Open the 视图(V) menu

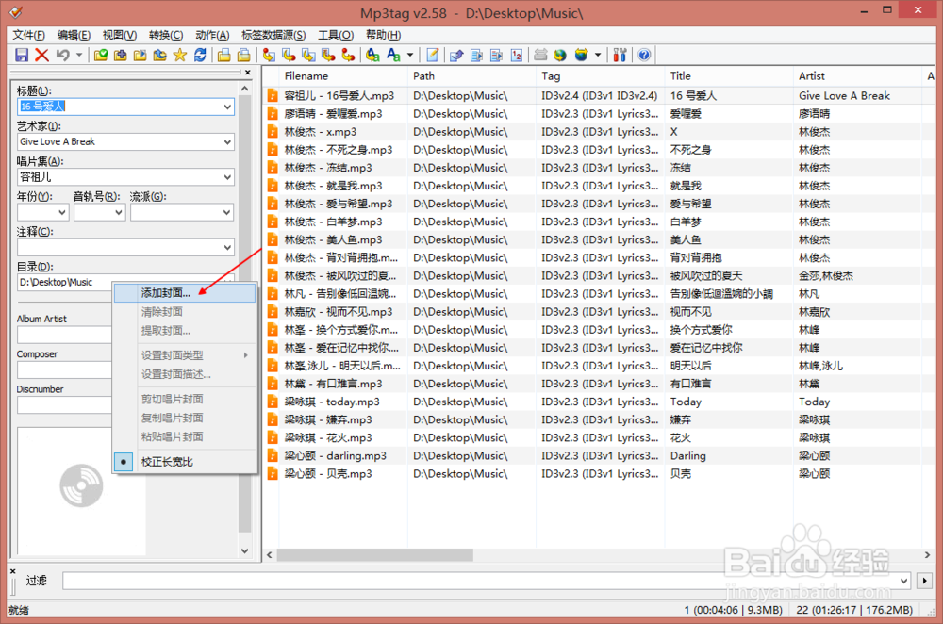pyautogui.click(x=119, y=35)
